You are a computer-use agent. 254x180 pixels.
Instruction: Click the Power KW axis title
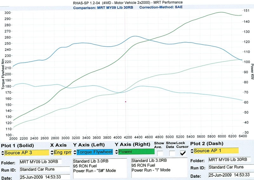point(252,71)
